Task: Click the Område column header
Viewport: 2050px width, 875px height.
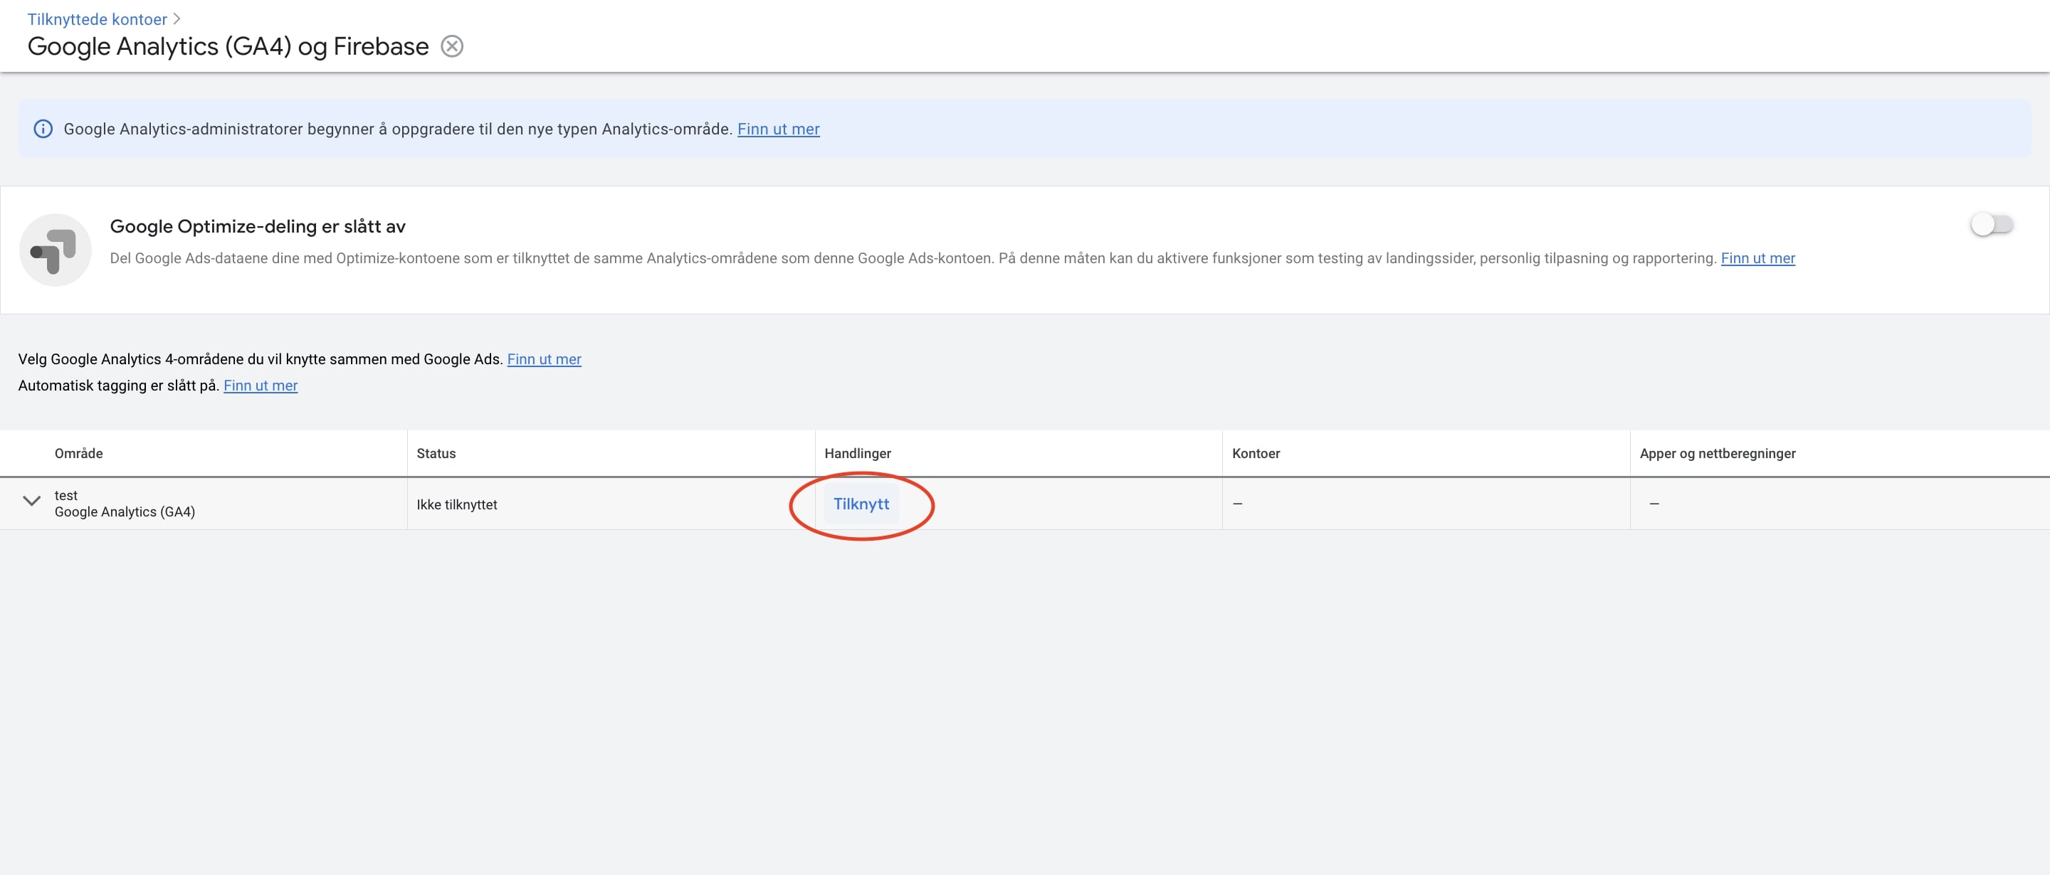Action: [x=79, y=453]
